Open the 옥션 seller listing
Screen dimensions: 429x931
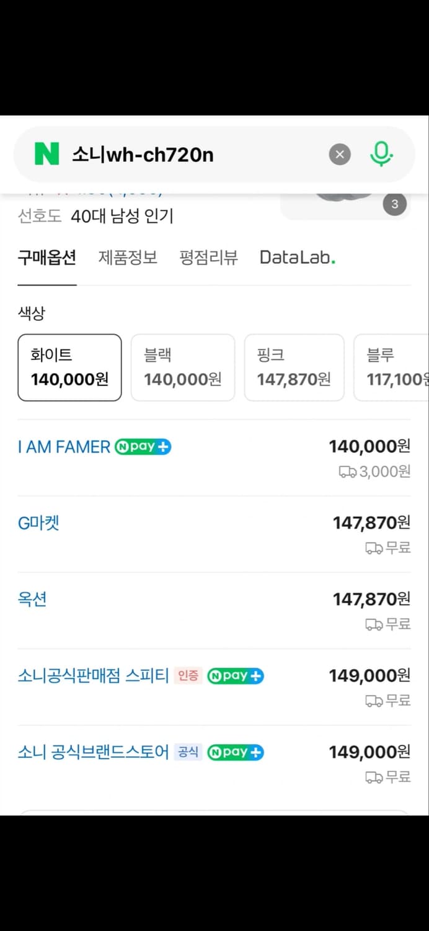click(32, 599)
